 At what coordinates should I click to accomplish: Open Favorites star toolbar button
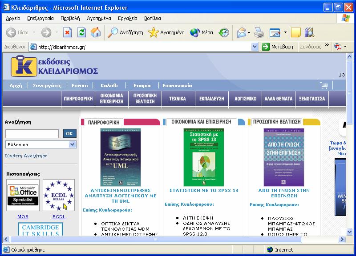point(166,32)
